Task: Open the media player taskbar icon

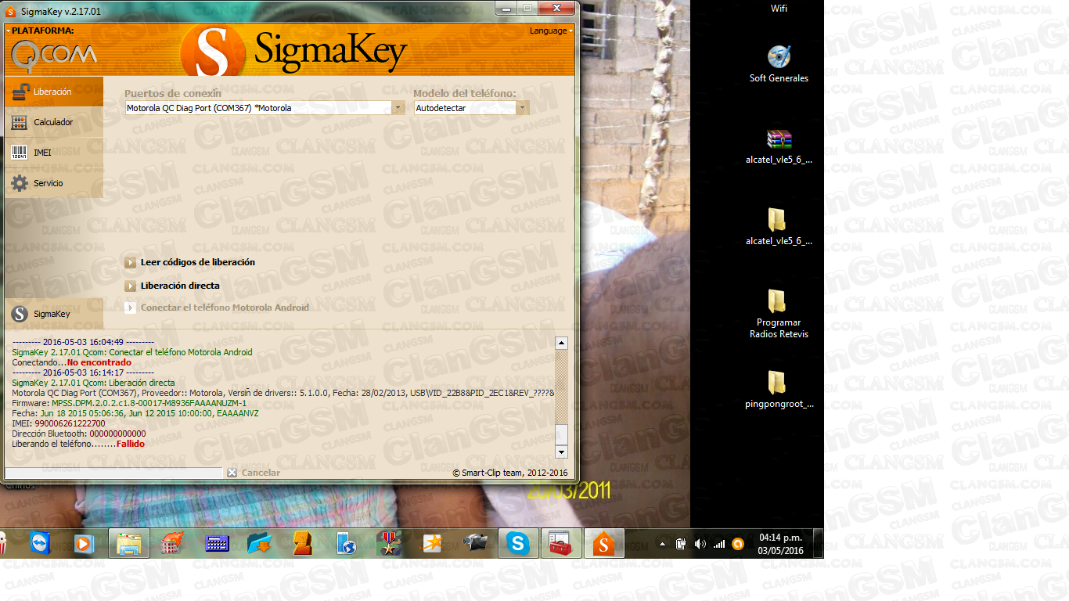Action: tap(83, 543)
